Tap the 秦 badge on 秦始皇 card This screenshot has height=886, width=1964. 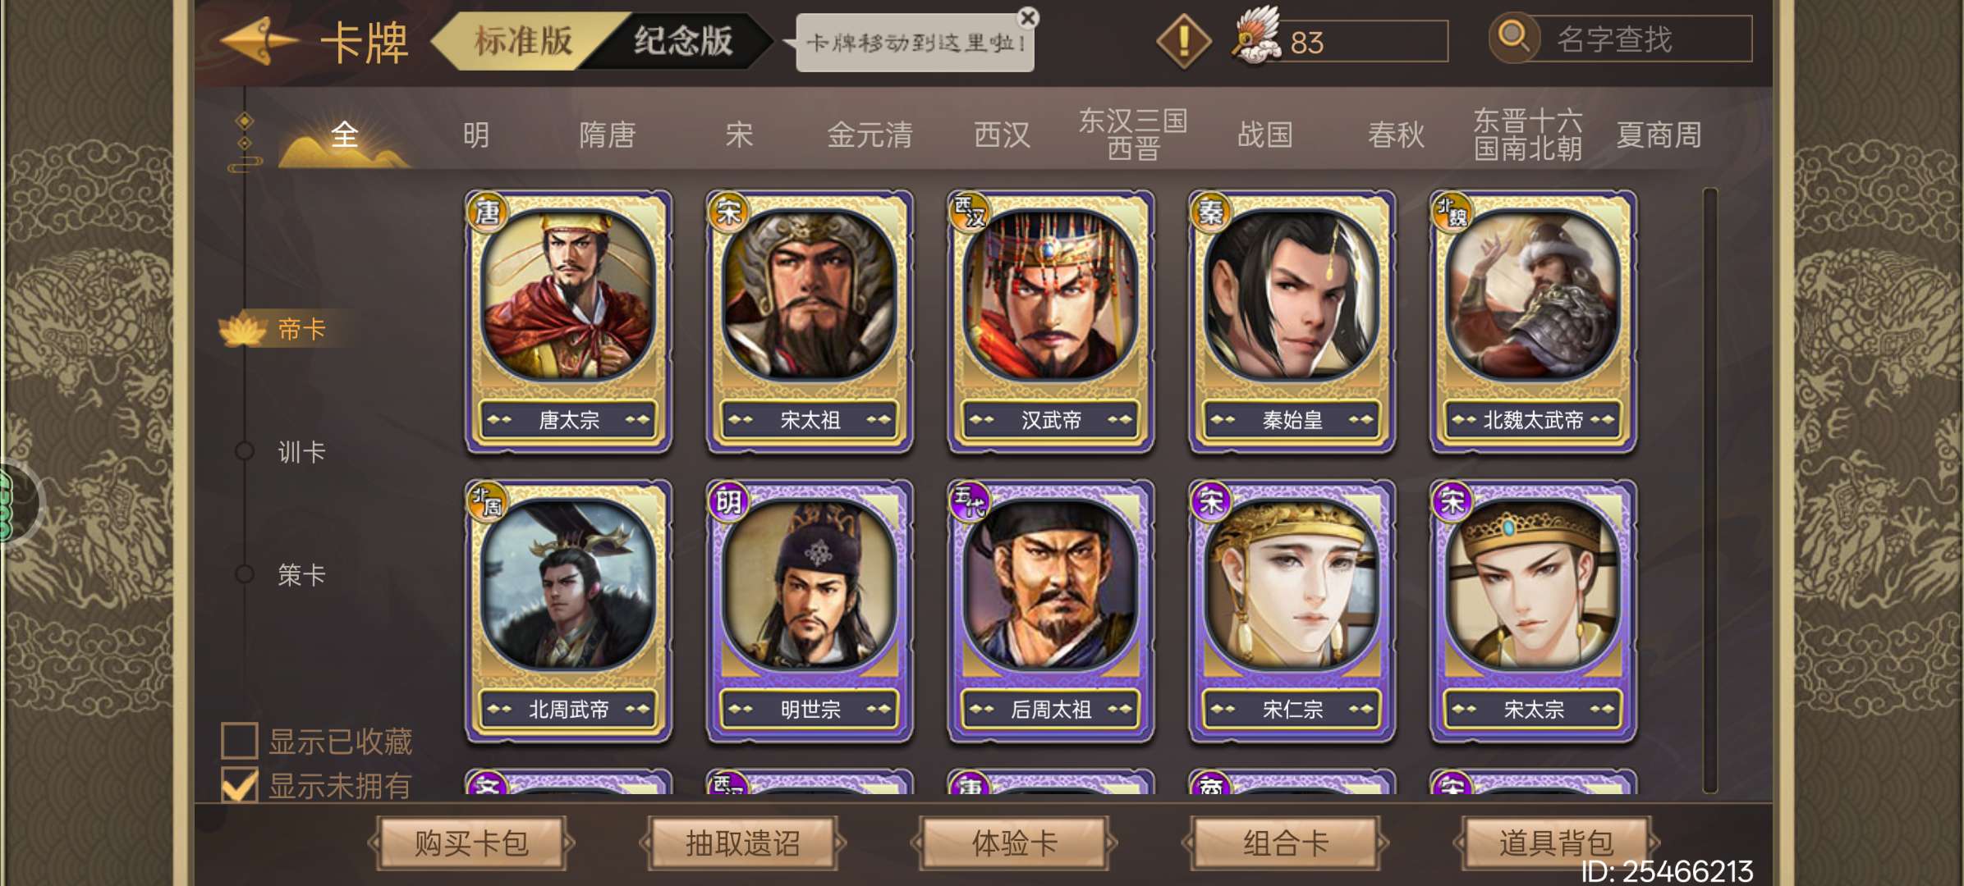pyautogui.click(x=1210, y=212)
